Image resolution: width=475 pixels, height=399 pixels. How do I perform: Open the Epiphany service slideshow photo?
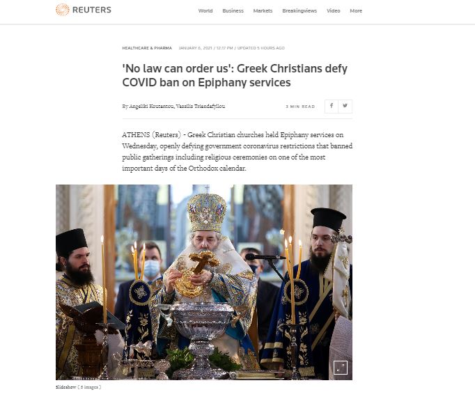click(204, 282)
